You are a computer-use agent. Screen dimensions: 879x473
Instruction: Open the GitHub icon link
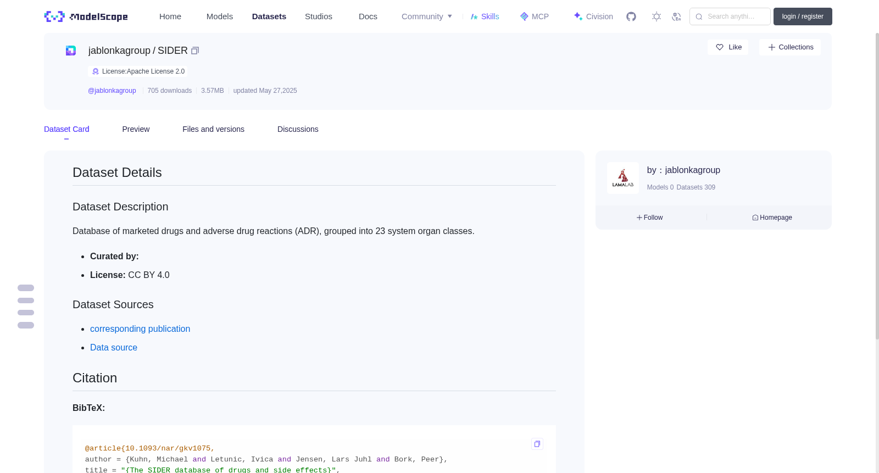point(631,16)
